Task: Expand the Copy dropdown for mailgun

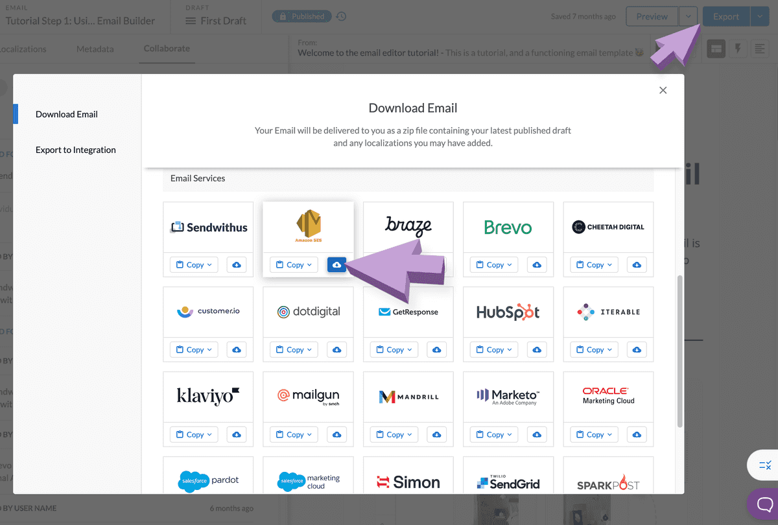Action: click(x=294, y=434)
